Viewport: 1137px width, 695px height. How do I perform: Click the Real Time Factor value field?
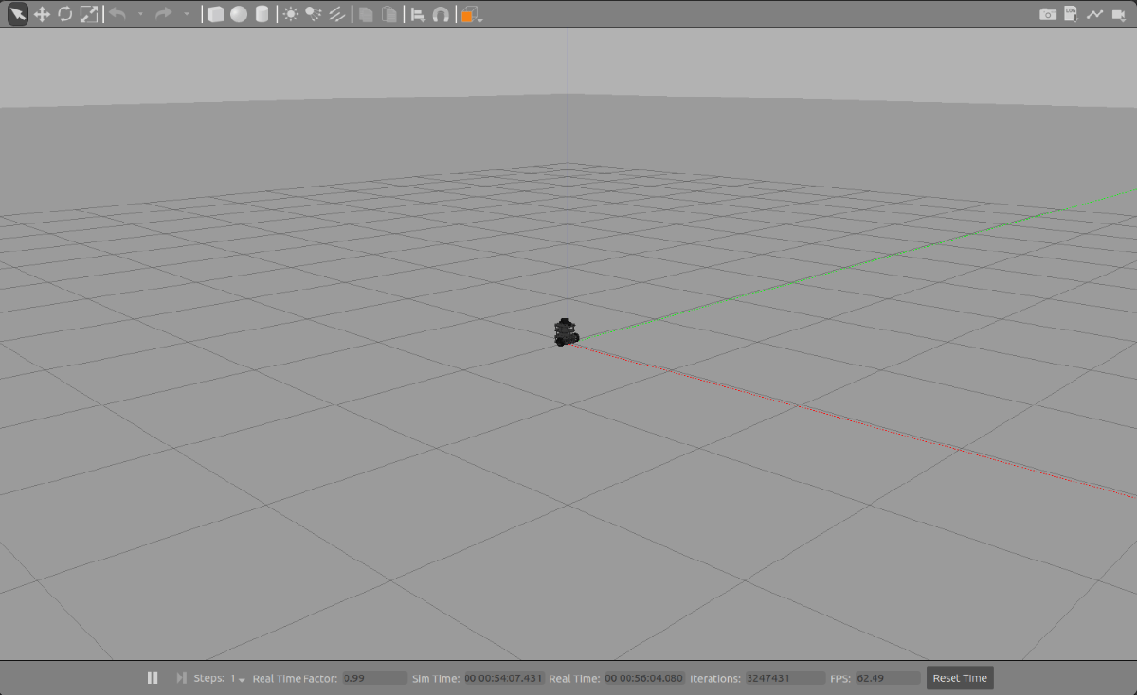[x=374, y=678]
